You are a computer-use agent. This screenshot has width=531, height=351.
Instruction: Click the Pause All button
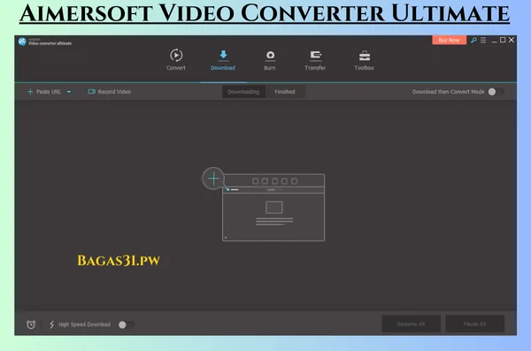point(474,324)
